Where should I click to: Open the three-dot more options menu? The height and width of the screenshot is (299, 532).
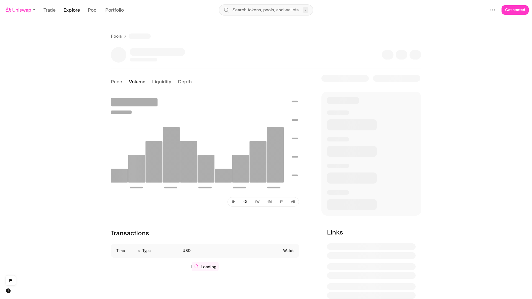tap(493, 10)
